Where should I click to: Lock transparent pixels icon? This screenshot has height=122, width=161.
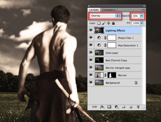pyautogui.click(x=99, y=23)
